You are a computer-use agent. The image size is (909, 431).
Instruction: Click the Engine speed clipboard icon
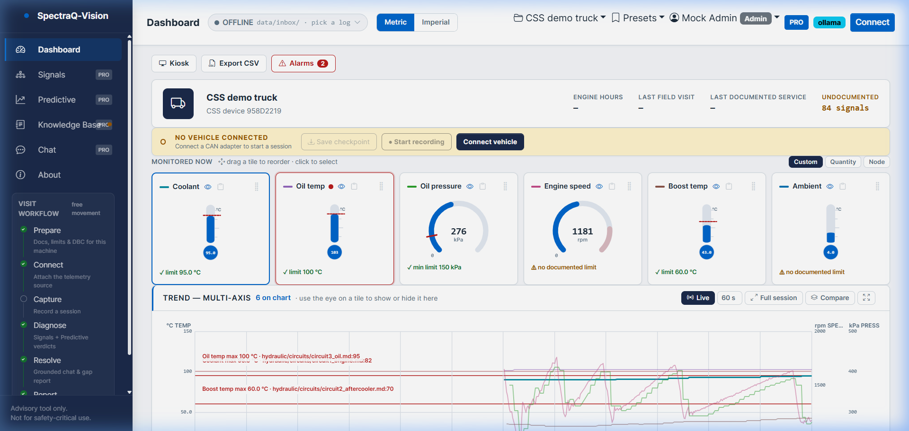(x=612, y=186)
